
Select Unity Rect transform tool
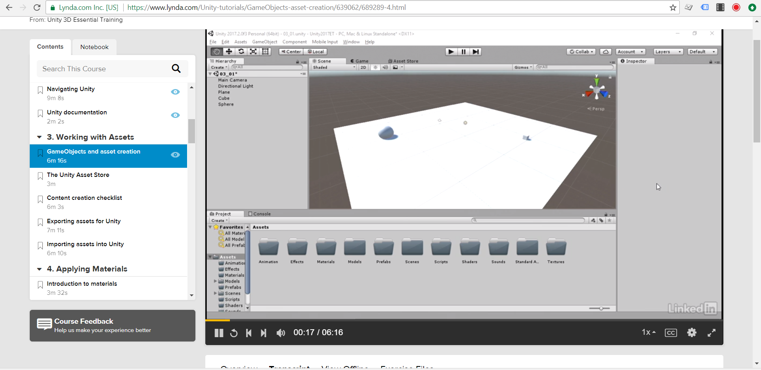tap(266, 51)
